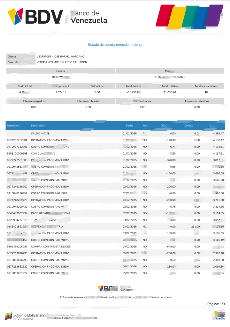Click the BDV logo at top left
The height and width of the screenshot is (327, 230).
[35, 17]
